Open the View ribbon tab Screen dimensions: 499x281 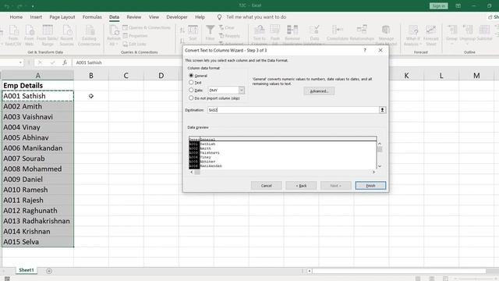tap(154, 17)
